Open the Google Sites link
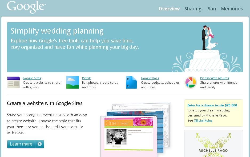 (32, 78)
